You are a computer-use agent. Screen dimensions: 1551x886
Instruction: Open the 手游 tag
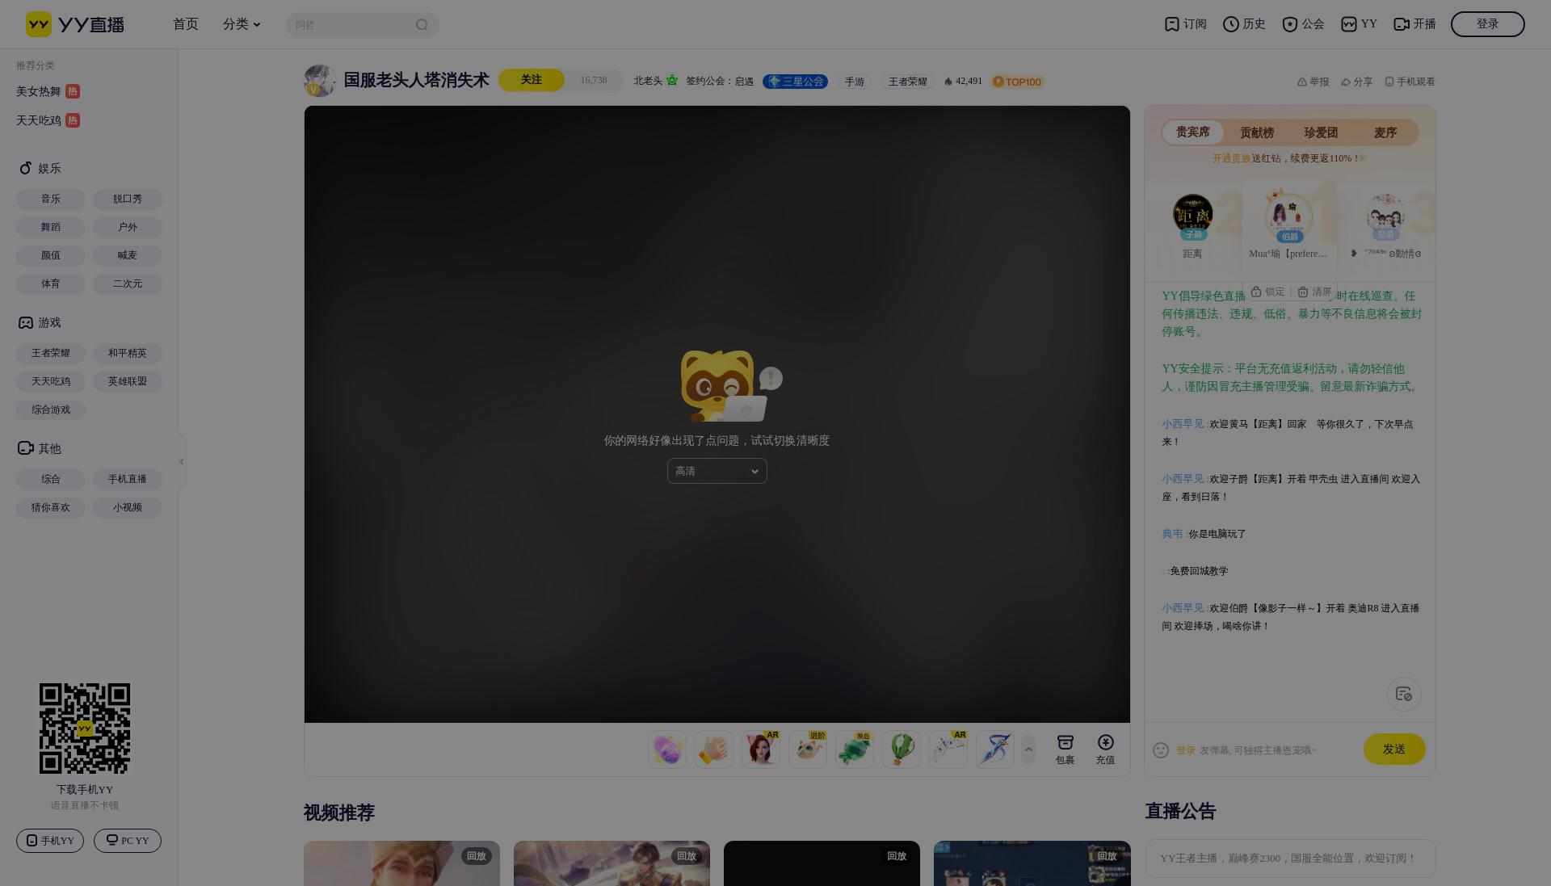pos(854,82)
